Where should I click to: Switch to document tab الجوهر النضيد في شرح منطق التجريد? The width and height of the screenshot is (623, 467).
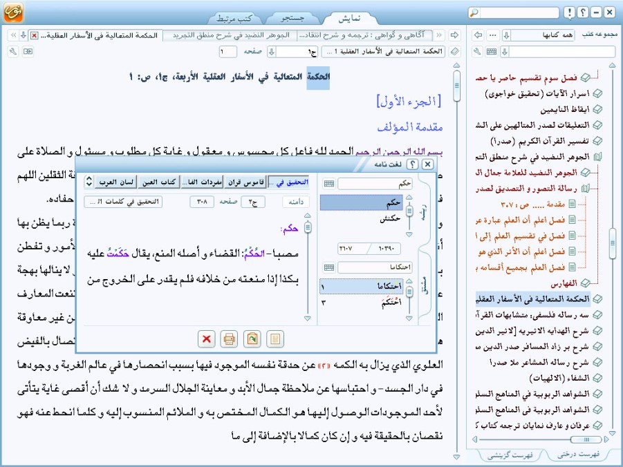click(230, 35)
